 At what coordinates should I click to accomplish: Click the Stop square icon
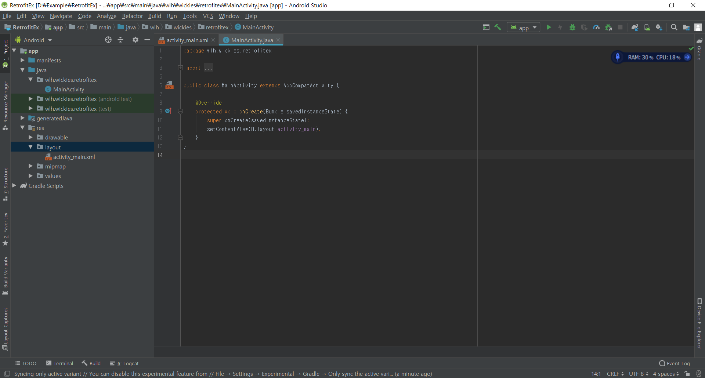pos(620,27)
